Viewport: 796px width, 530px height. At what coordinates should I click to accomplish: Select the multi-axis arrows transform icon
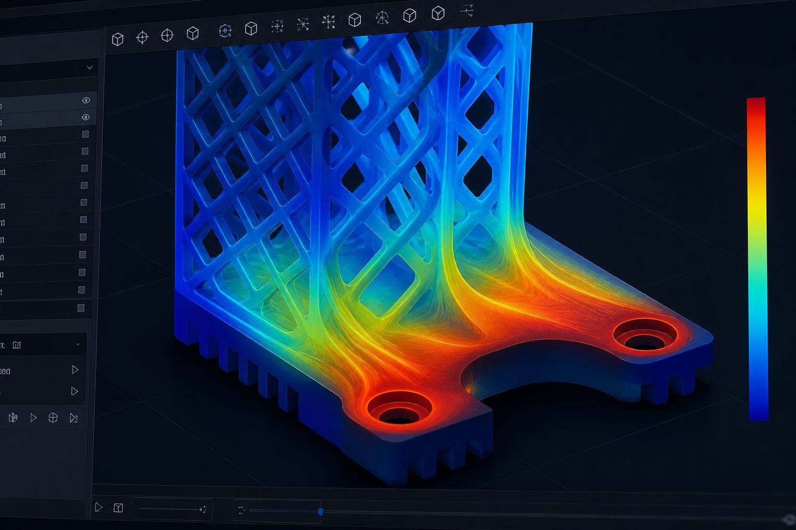329,22
